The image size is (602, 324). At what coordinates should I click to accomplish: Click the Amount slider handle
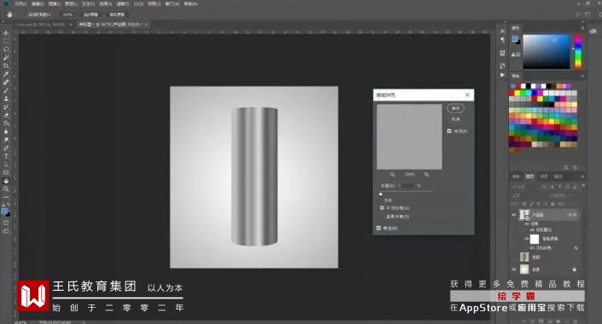pyautogui.click(x=381, y=194)
